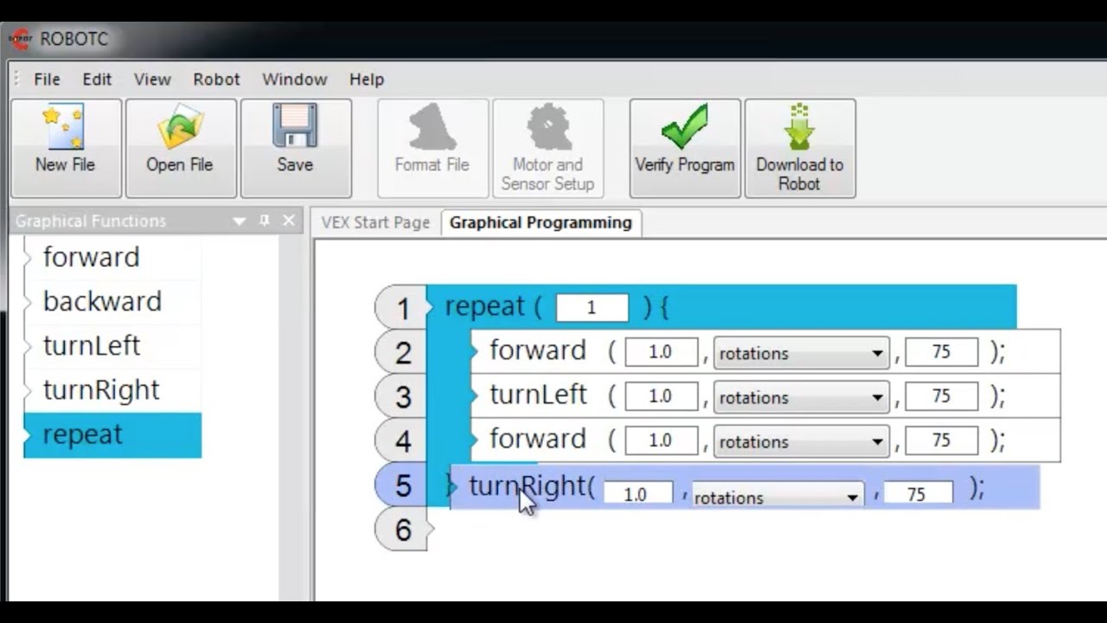Click line 2 forward speed field
This screenshot has width=1107, height=623.
coord(942,352)
